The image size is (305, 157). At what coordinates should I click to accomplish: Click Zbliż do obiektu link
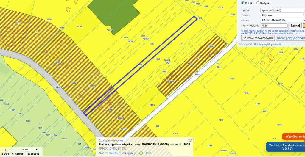click(x=108, y=153)
